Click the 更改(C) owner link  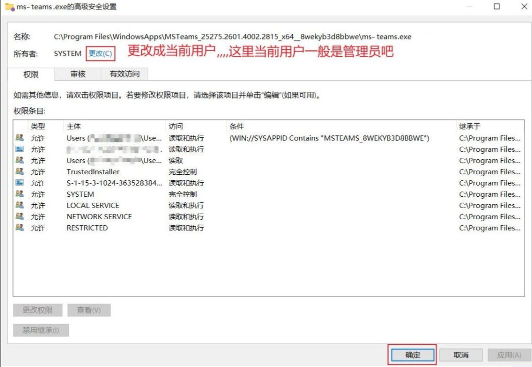[100, 53]
